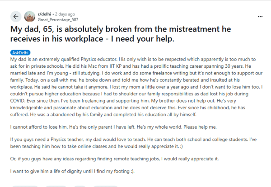Image resolution: width=271 pixels, height=187 pixels.
Task: Open the Great_Percentage_587 user profile
Action: point(57,20)
